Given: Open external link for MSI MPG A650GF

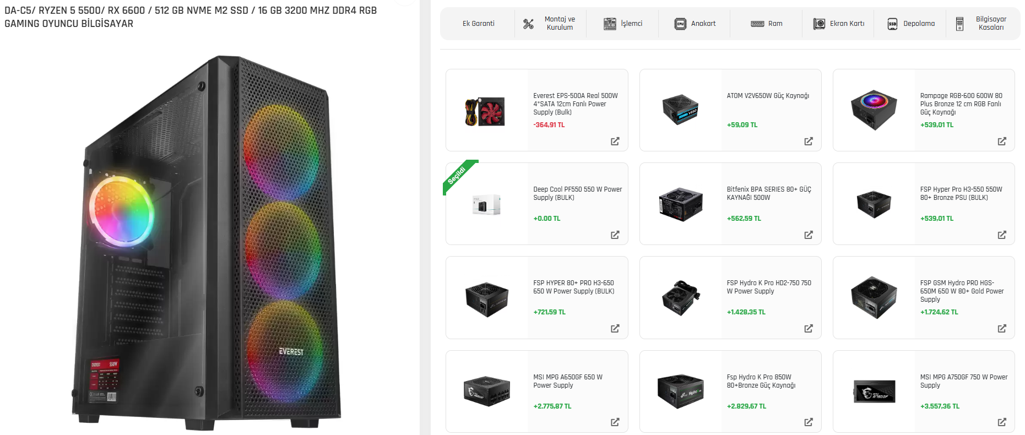Looking at the screenshot, I should point(615,422).
